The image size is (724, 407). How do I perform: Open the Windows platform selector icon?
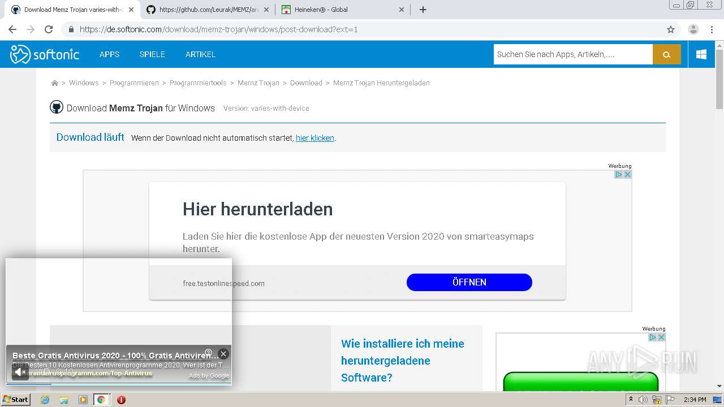pos(701,54)
